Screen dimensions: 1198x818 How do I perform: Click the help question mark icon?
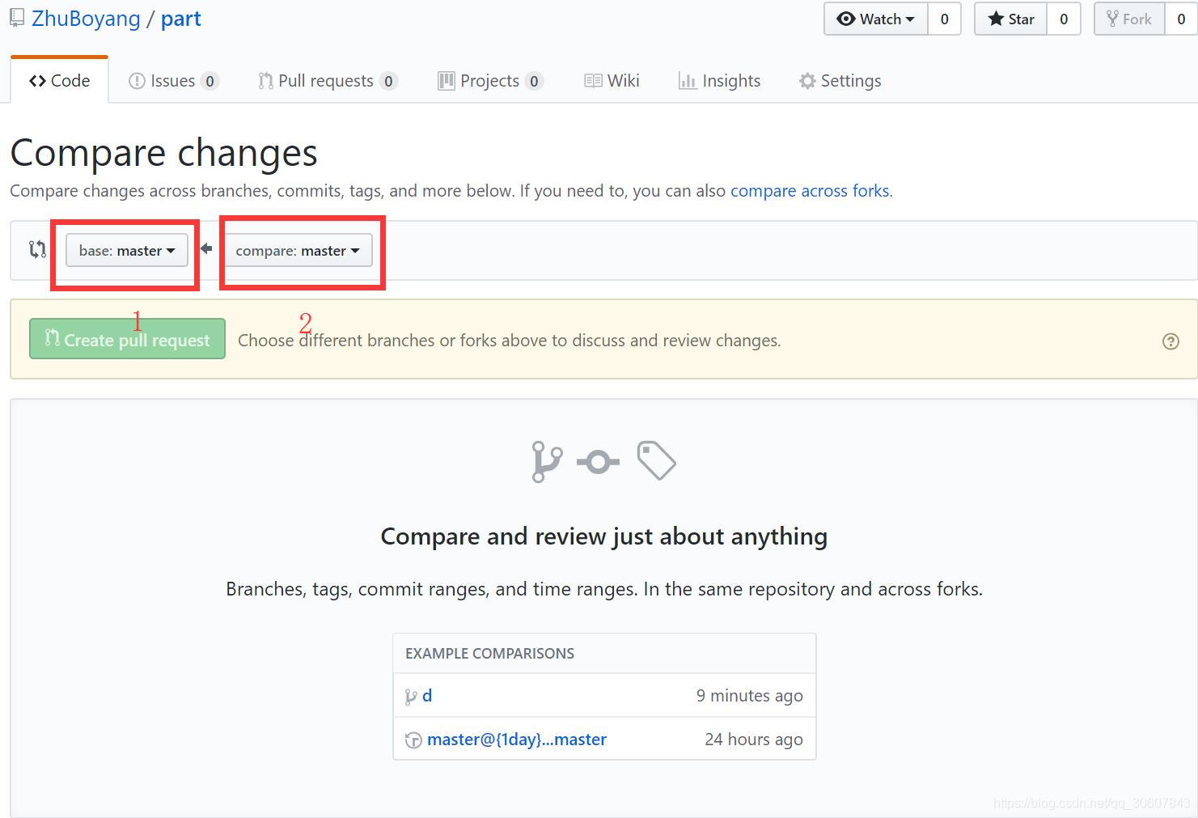tap(1170, 341)
